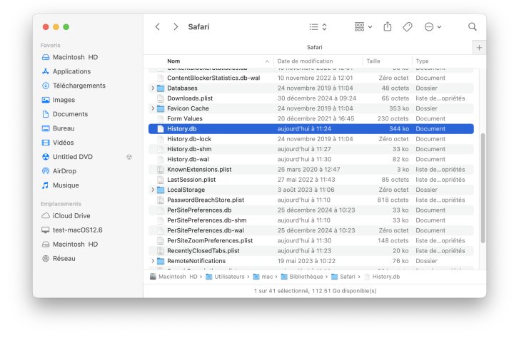Expand the LocalStorage folder
Image resolution: width=514 pixels, height=338 pixels.
153,190
